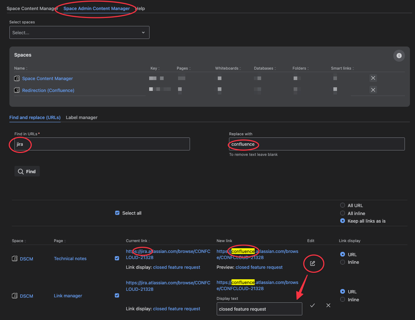Viewport: 415px width, 320px height.
Task: Sort spaces by Key column
Action: (155, 68)
